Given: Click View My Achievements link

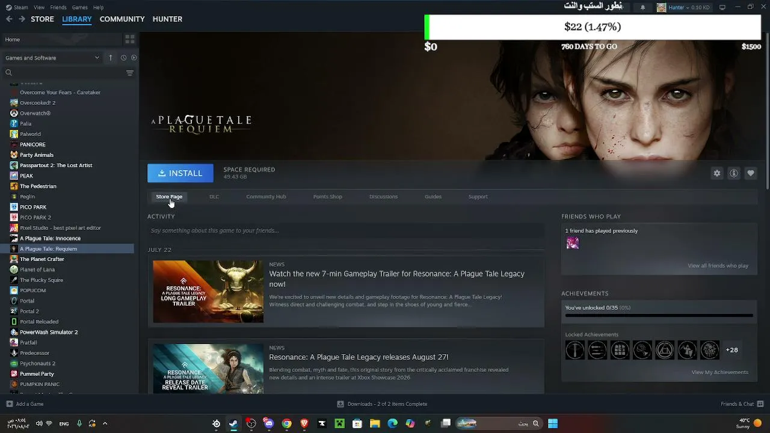Looking at the screenshot, I should [x=719, y=372].
